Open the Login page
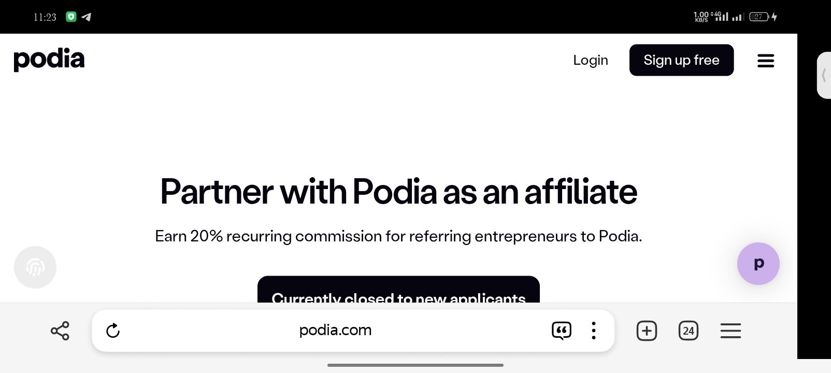Image resolution: width=831 pixels, height=373 pixels. pyautogui.click(x=591, y=60)
